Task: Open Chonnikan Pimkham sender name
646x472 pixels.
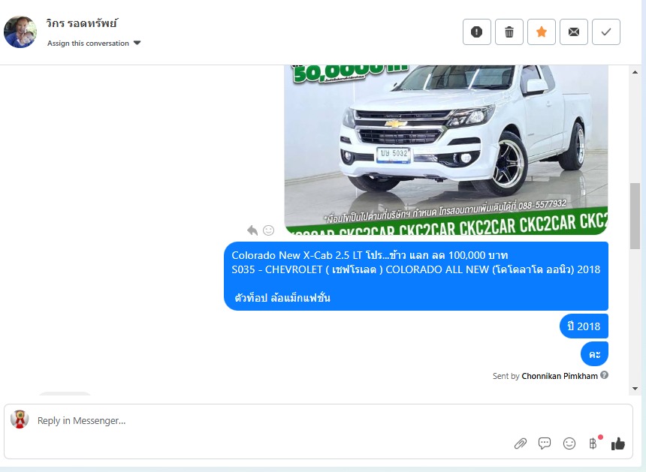Action: (560, 376)
